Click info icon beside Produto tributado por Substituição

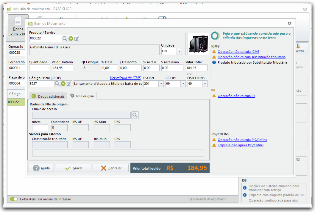(214, 62)
